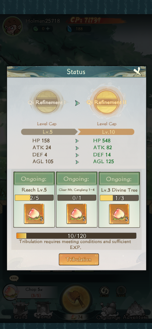This screenshot has width=152, height=329.
Task: Open the Home menu
Action: coord(43,311)
